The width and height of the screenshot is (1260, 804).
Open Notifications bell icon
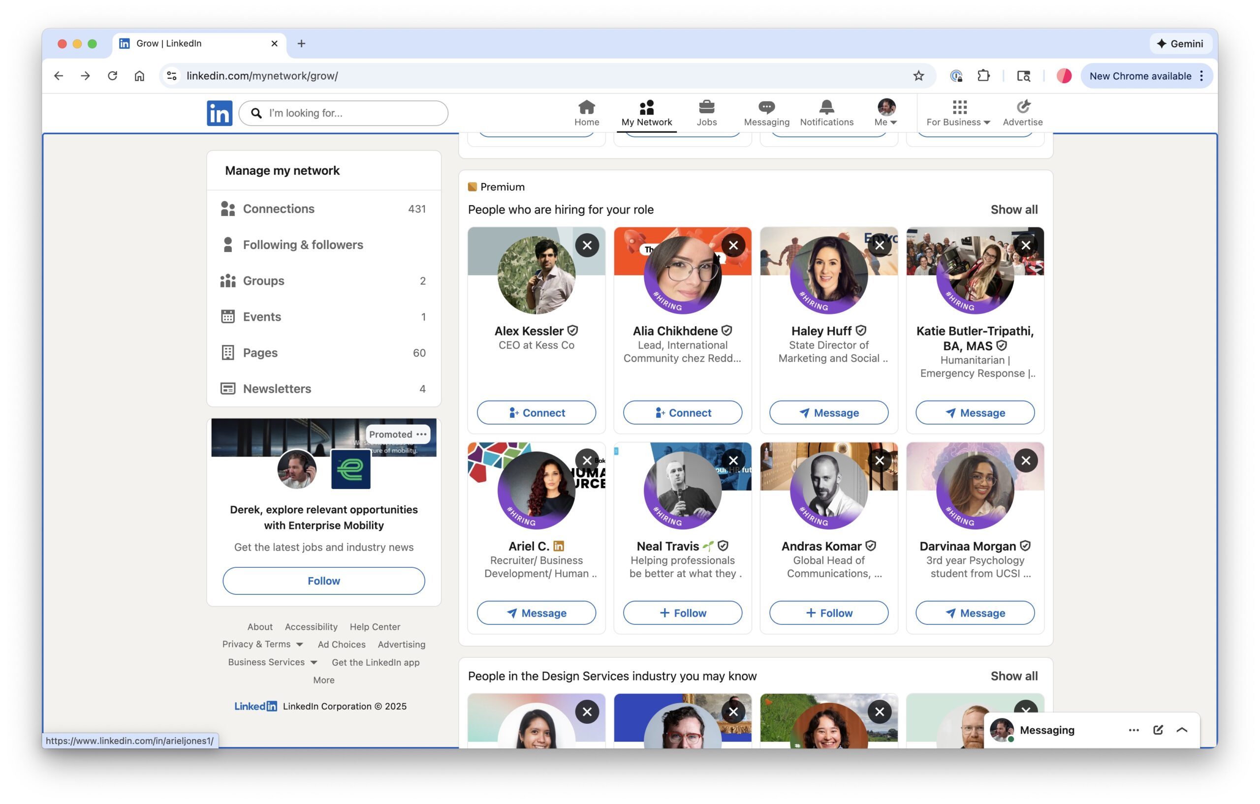[826, 107]
